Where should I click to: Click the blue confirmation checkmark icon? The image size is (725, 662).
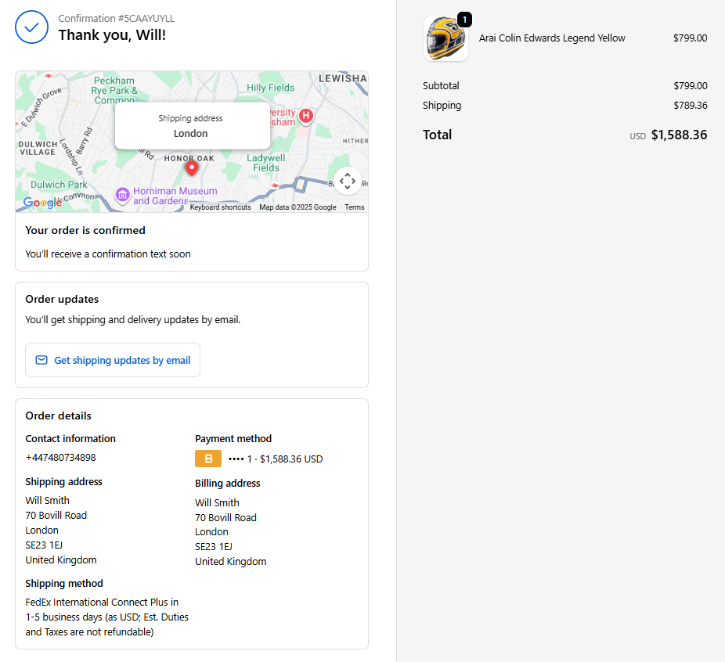31,27
